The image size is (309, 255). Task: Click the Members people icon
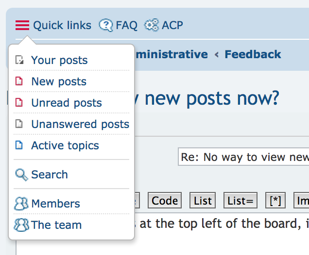pyautogui.click(x=21, y=204)
